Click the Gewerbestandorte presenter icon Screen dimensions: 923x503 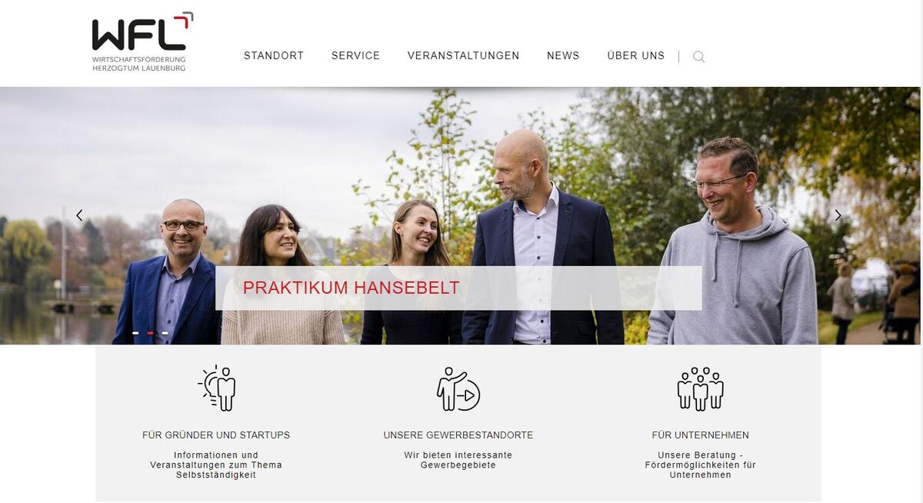[x=458, y=388]
